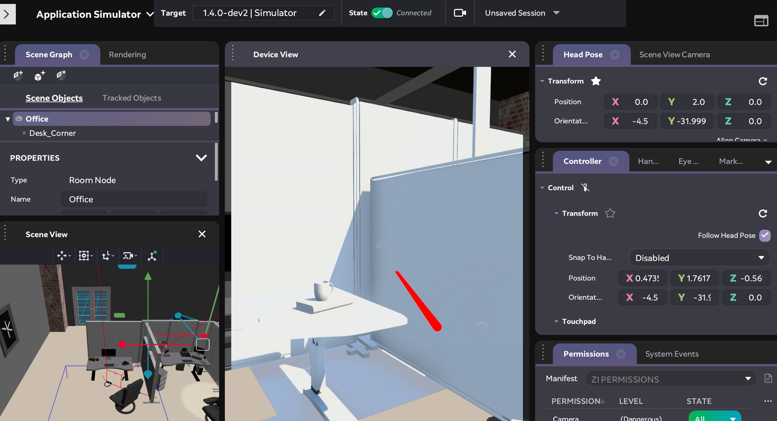Screen dimensions: 777x421
Task: Switch to the Tracked Objects tab
Action: tap(131, 97)
